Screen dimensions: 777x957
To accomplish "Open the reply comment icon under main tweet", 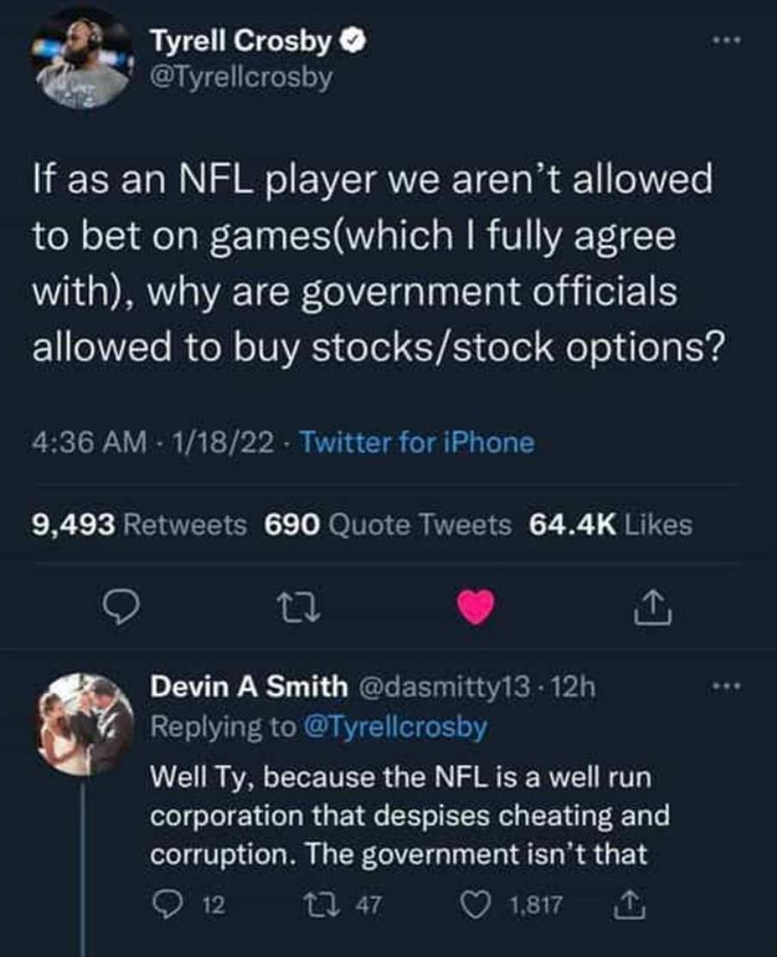I will pos(122,608).
